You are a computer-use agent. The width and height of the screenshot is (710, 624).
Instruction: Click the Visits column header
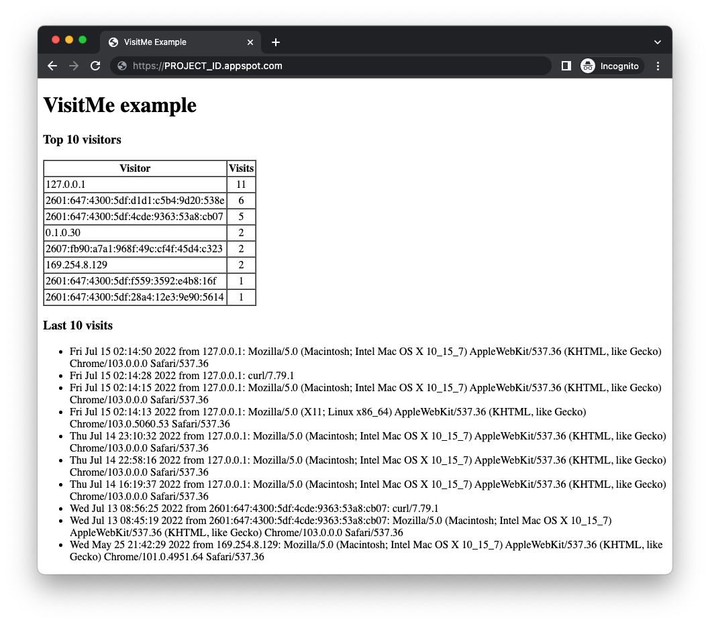point(241,168)
